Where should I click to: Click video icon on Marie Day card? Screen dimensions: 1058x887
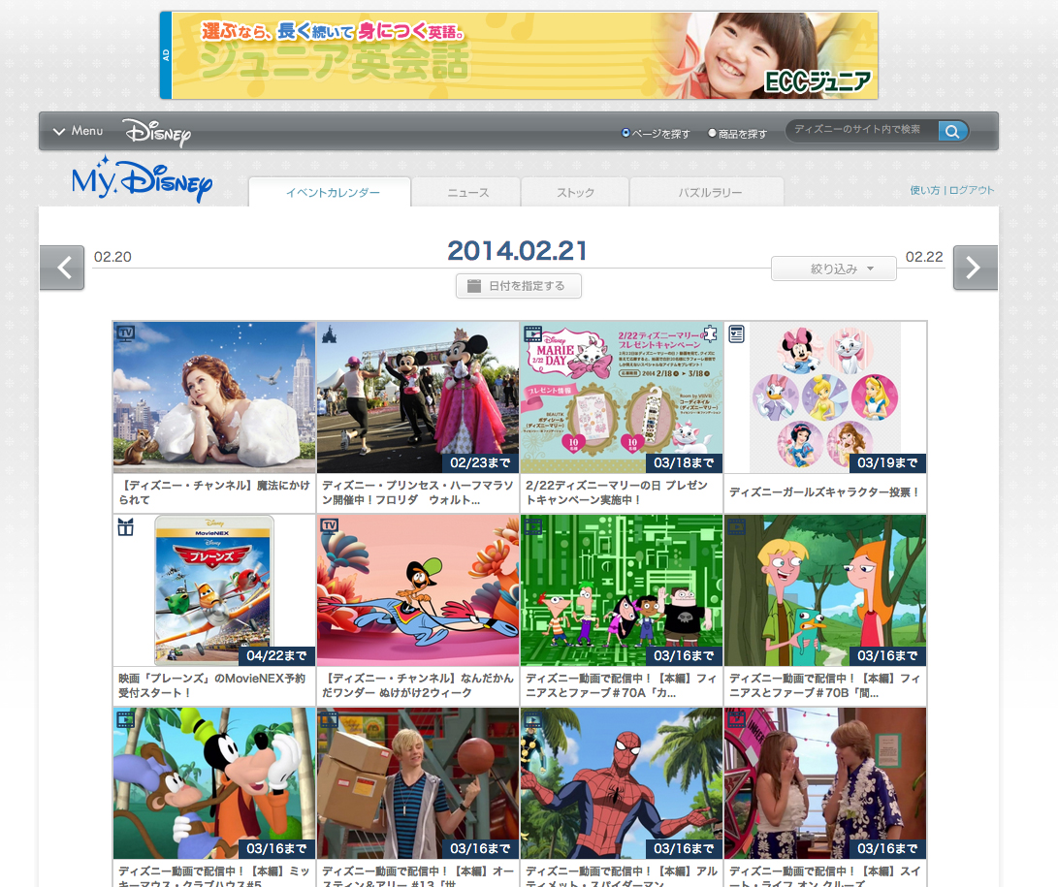tap(533, 333)
